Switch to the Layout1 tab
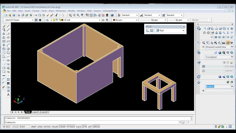 click(x=36, y=112)
